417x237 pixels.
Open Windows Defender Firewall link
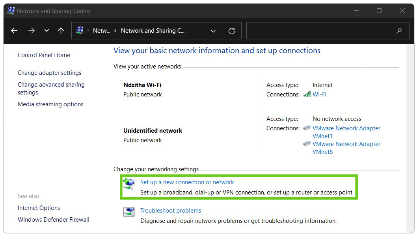click(54, 220)
